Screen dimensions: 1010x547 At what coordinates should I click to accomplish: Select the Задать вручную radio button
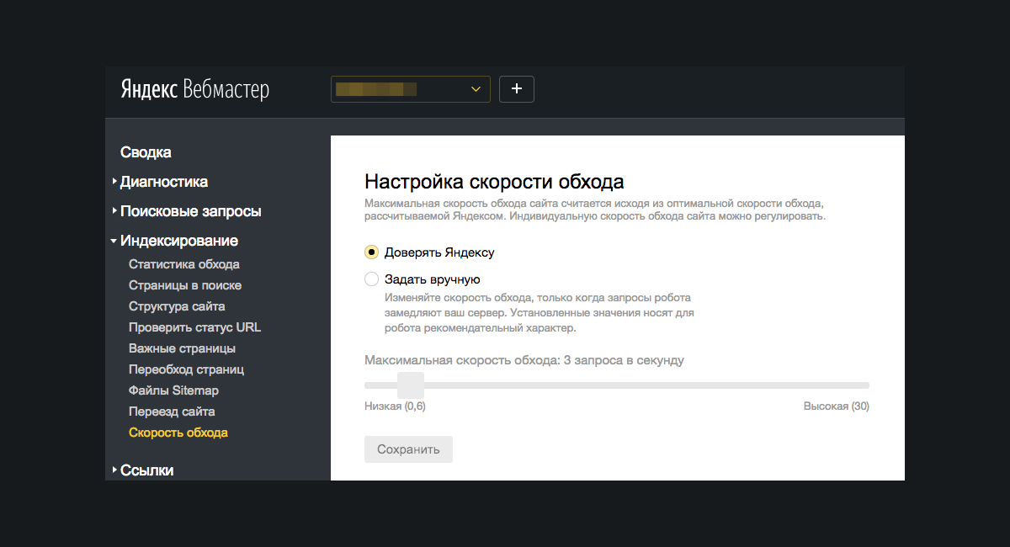[371, 279]
